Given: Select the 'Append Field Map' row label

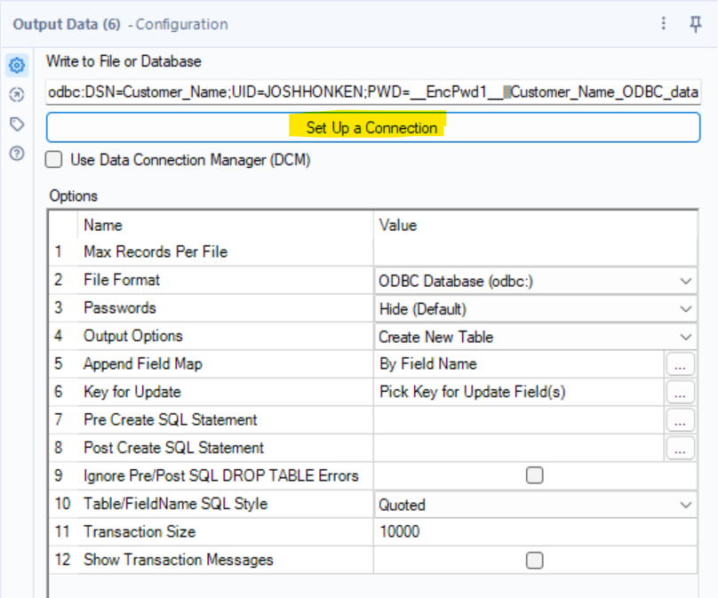Looking at the screenshot, I should [143, 364].
